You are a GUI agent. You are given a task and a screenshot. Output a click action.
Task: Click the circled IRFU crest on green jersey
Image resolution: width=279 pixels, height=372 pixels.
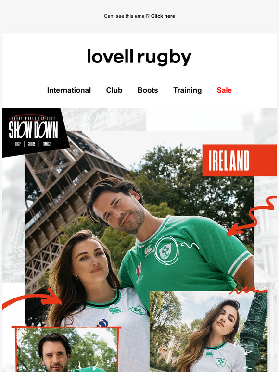[x=166, y=250]
